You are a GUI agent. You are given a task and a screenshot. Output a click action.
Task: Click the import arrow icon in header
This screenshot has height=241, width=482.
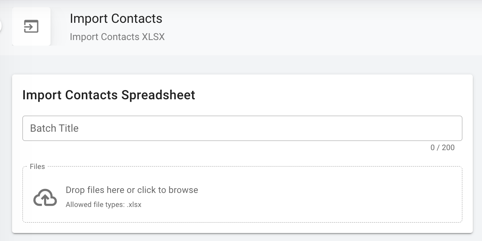31,26
